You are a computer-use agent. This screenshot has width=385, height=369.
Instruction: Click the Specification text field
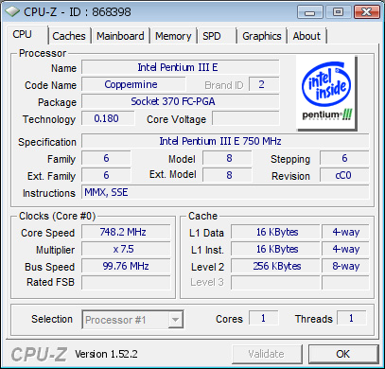tap(225, 141)
